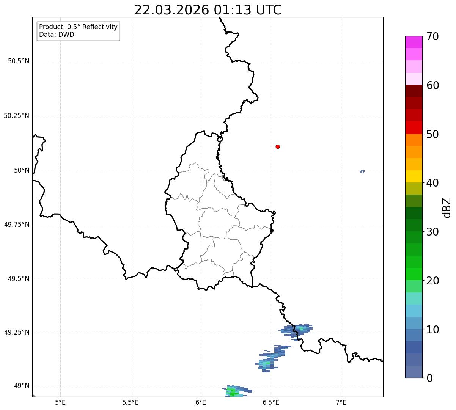This screenshot has height=410, width=456.
Task: Select the echo cluster near 49.1°N 6.5°E
Action: (x=273, y=358)
